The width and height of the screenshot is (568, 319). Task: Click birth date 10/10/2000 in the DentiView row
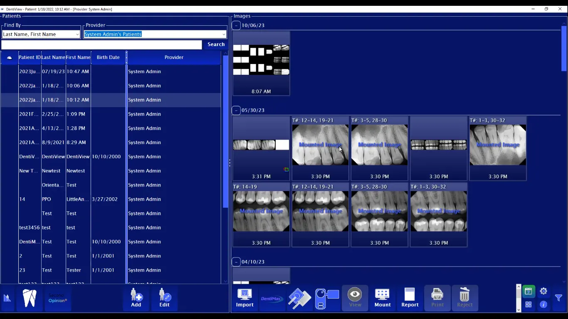106,157
